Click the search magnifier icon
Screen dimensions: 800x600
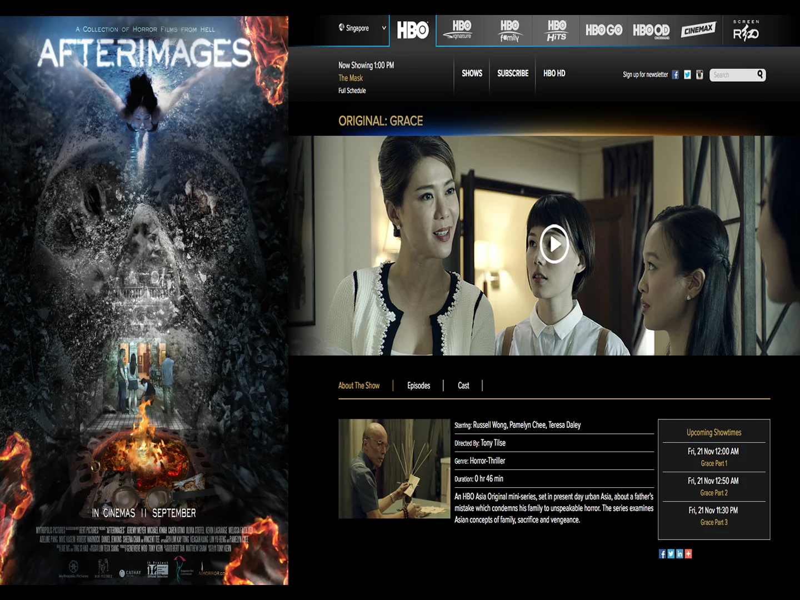(760, 74)
